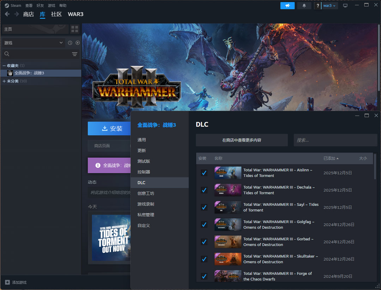Click the ready-to-play filter icon
The width and height of the screenshot is (381, 290).
[78, 43]
